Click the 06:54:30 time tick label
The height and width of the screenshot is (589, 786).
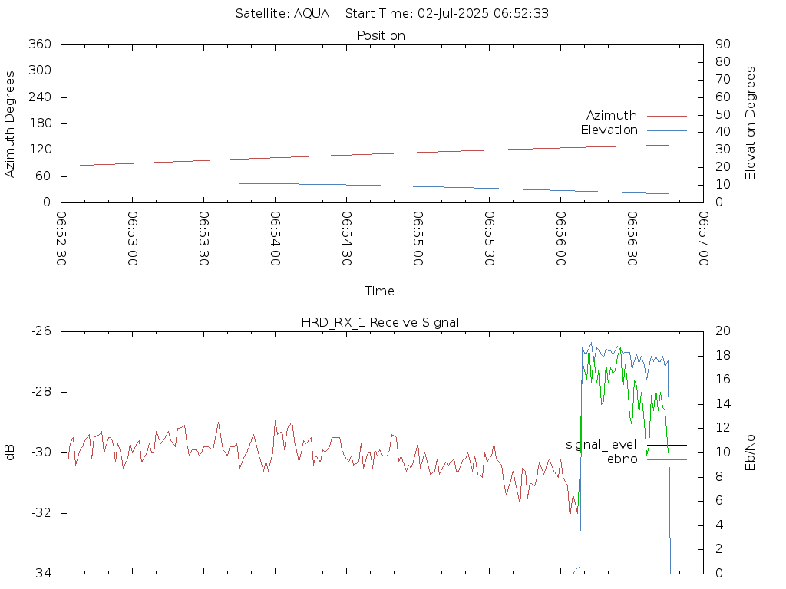pos(347,239)
